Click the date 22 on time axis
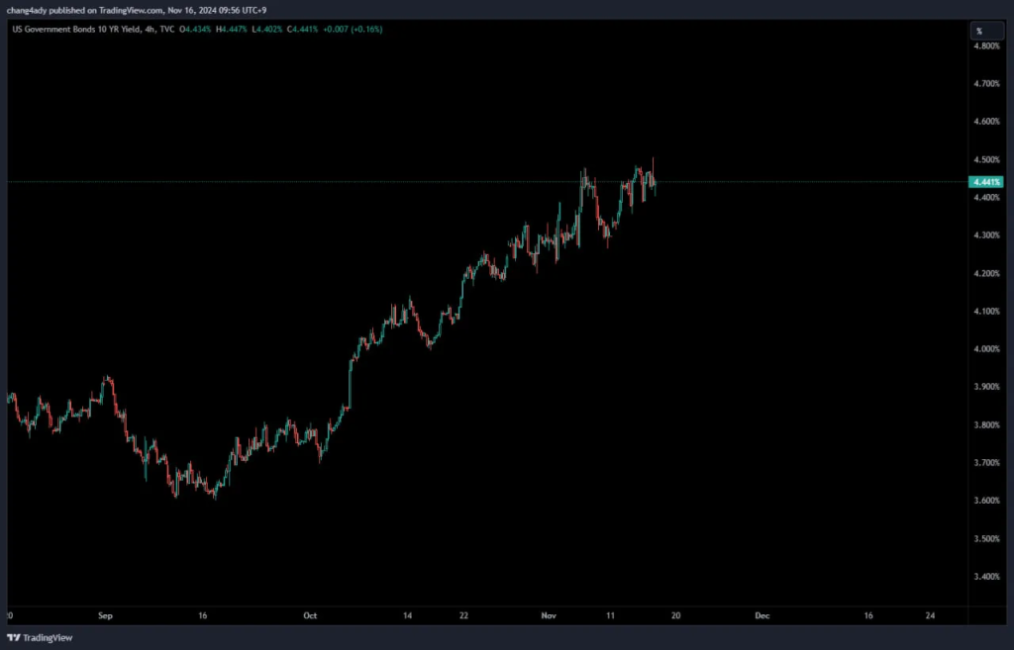Screen dimensions: 1014x650 pos(463,614)
